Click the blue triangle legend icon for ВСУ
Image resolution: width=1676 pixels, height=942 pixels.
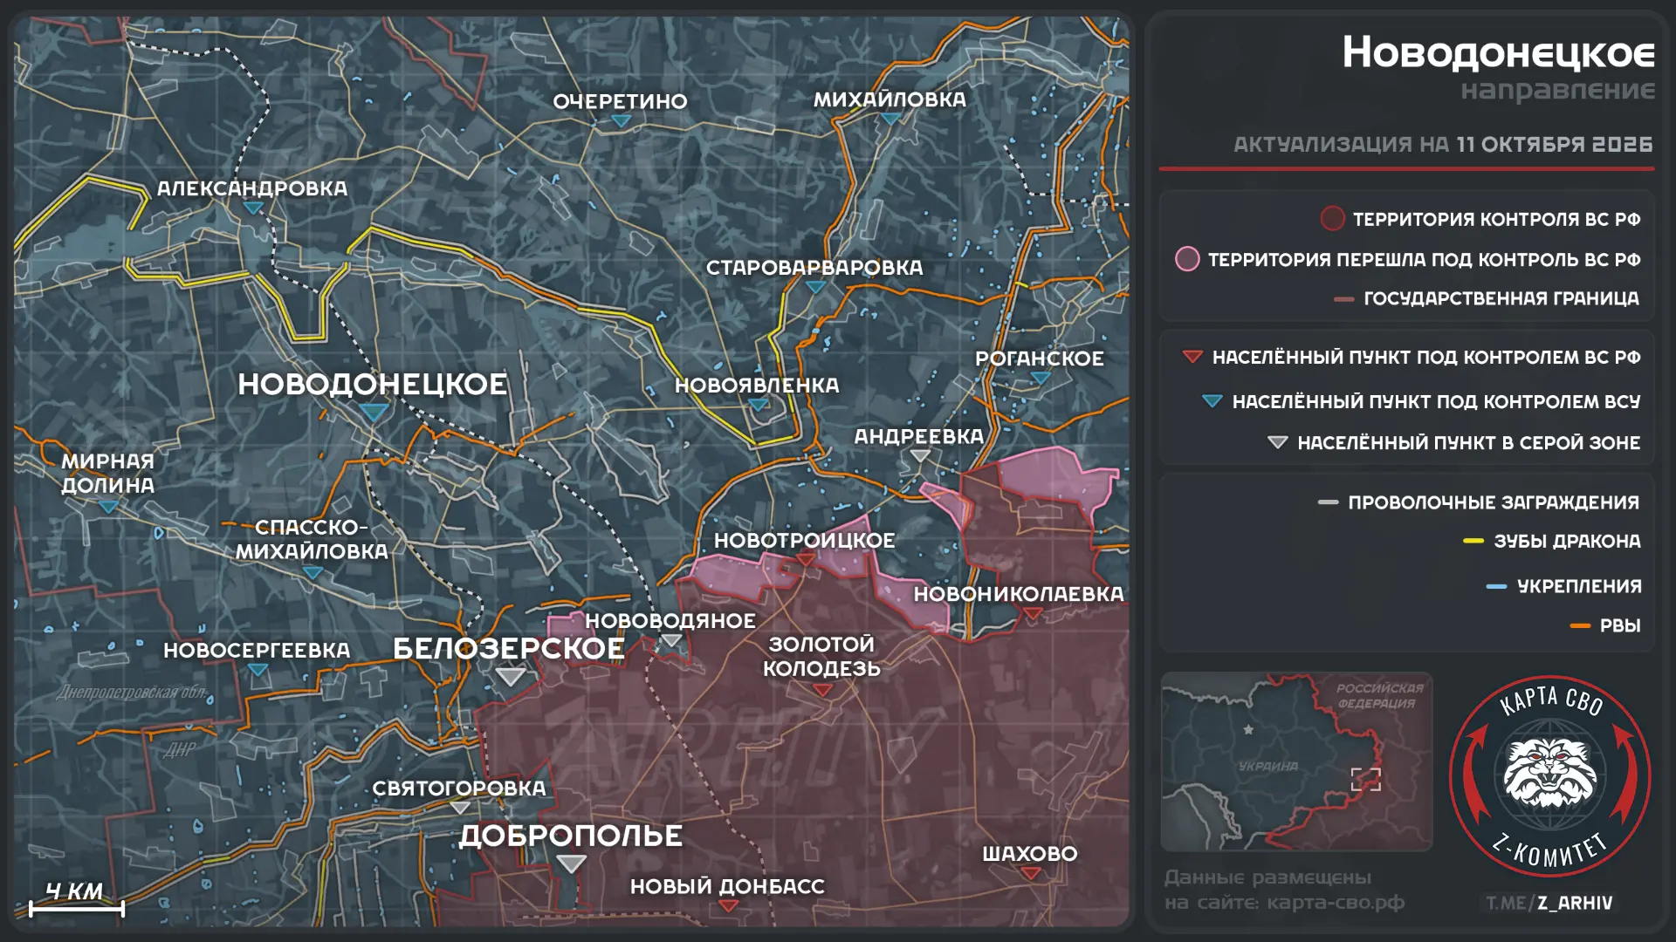[1212, 401]
